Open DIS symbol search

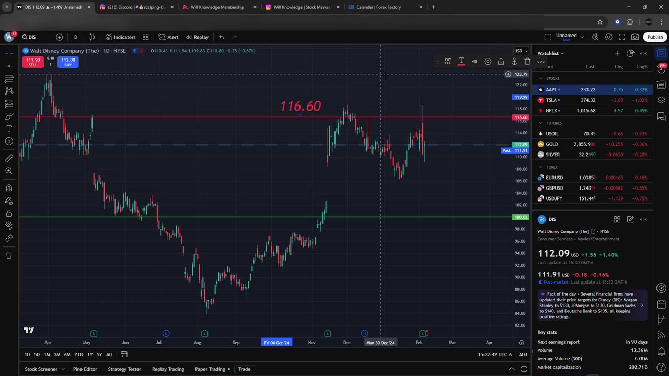click(29, 37)
